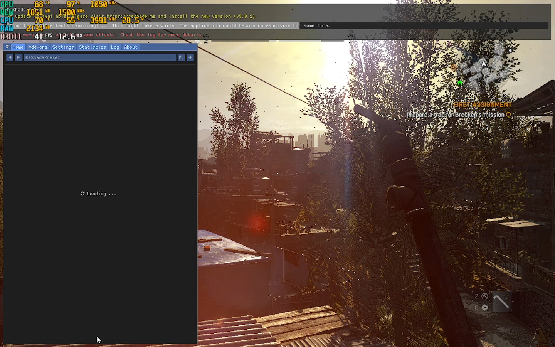This screenshot has width=555, height=347.
Task: Click the "GPU" label in the stats overlay
Action: (x=7, y=4)
